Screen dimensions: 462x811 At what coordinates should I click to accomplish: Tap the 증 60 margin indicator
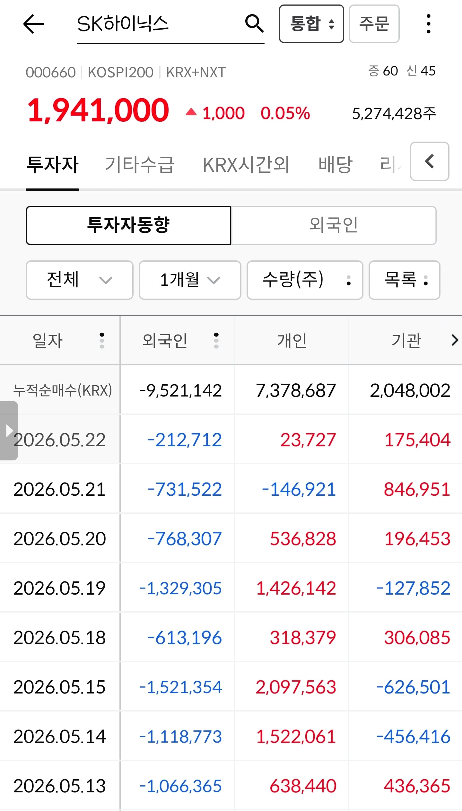pyautogui.click(x=383, y=71)
